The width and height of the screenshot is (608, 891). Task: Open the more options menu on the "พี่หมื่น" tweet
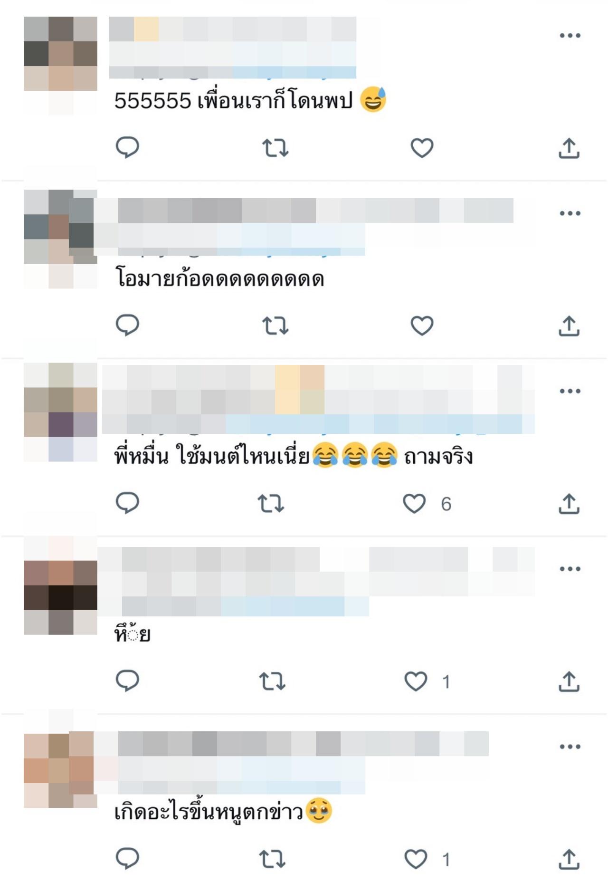pos(570,391)
